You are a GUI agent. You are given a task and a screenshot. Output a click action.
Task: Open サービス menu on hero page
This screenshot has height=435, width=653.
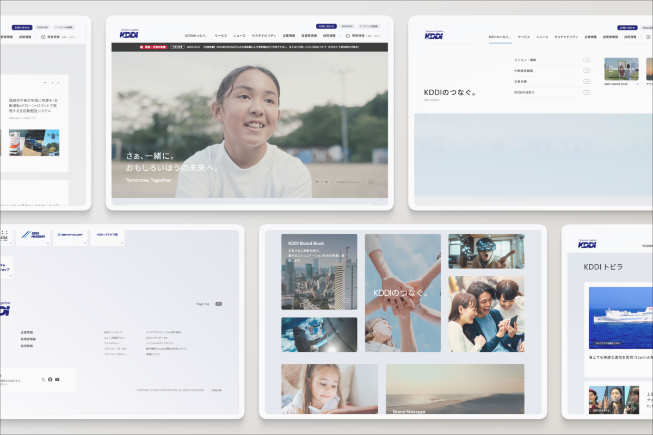tap(221, 36)
